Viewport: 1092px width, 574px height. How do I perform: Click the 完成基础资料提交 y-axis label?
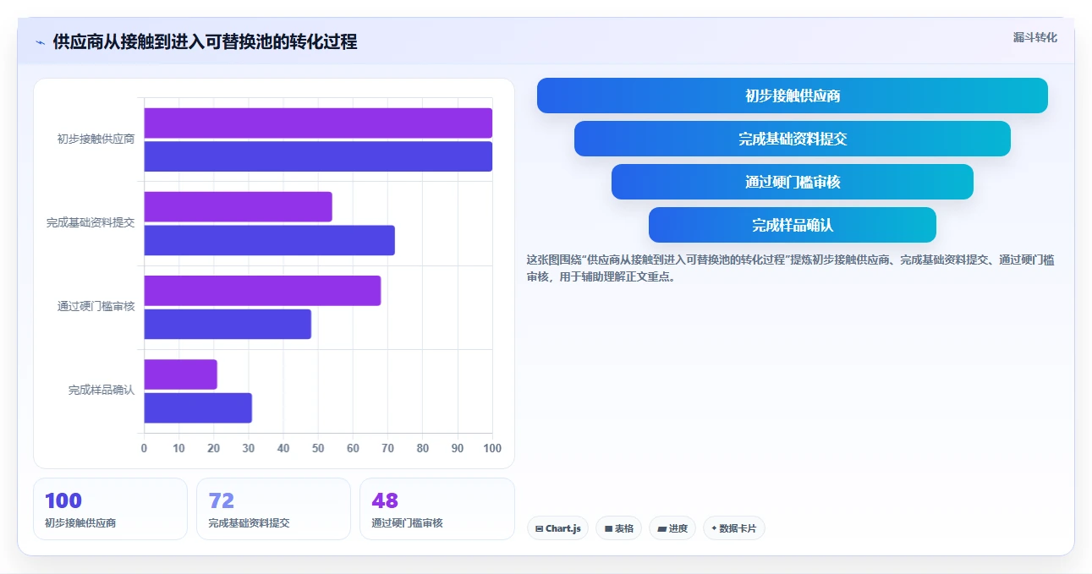pos(91,223)
